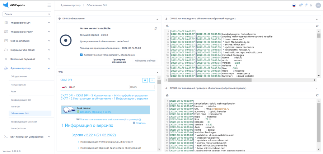The width and height of the screenshot is (323, 154).
Task: Click the Управление PCRF sidebar icon
Action: click(6, 32)
